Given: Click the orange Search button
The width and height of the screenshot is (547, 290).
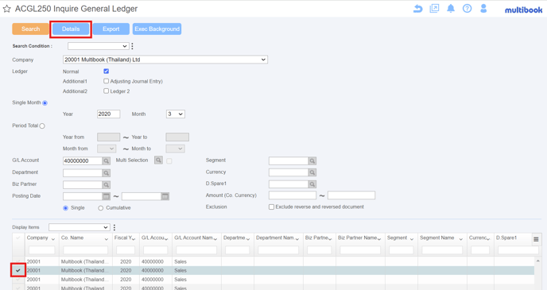Looking at the screenshot, I should coord(30,29).
